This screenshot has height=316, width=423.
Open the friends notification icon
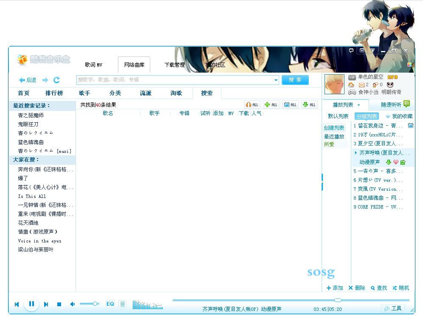coord(375,85)
